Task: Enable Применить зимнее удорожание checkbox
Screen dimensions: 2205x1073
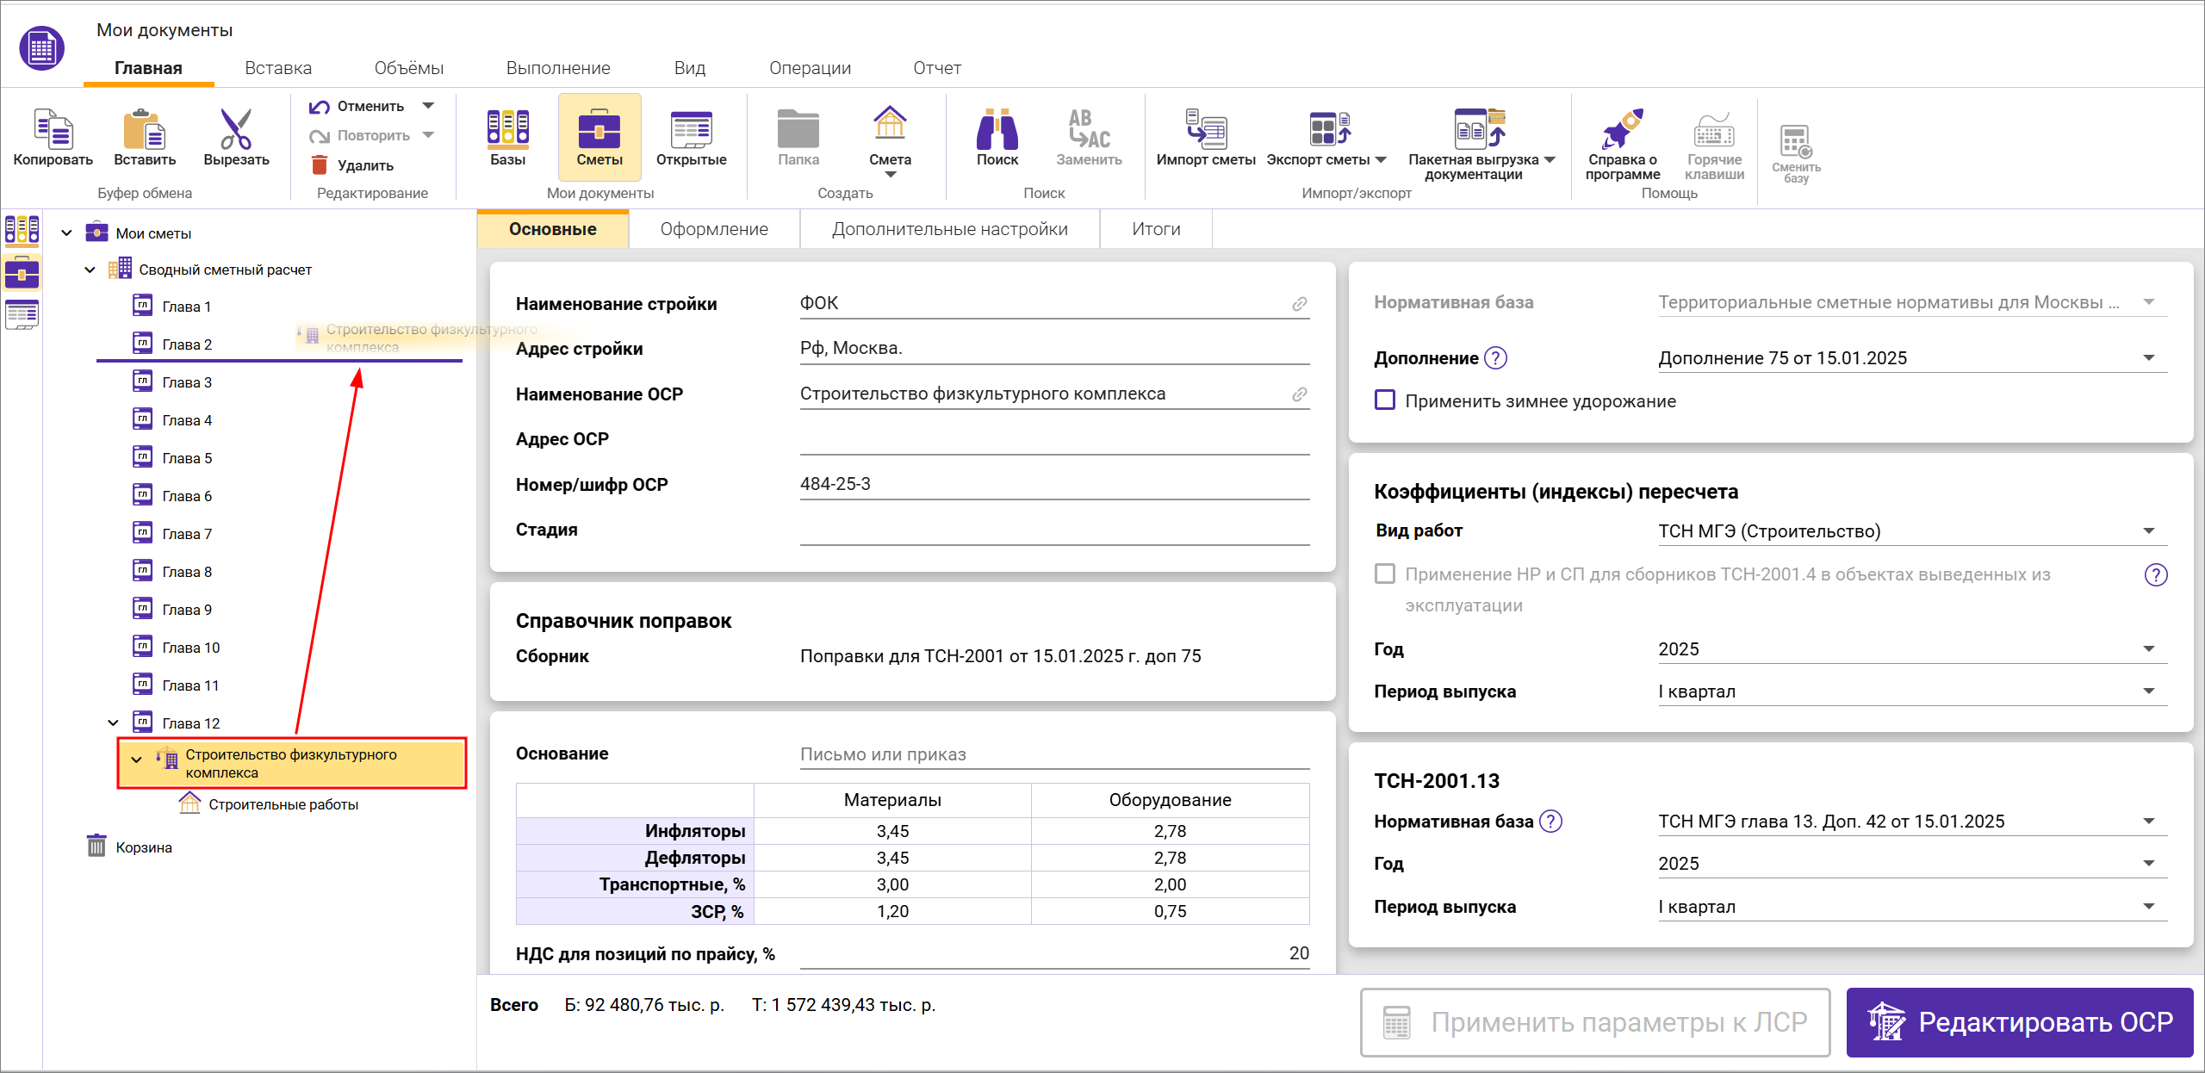Action: tap(1385, 400)
